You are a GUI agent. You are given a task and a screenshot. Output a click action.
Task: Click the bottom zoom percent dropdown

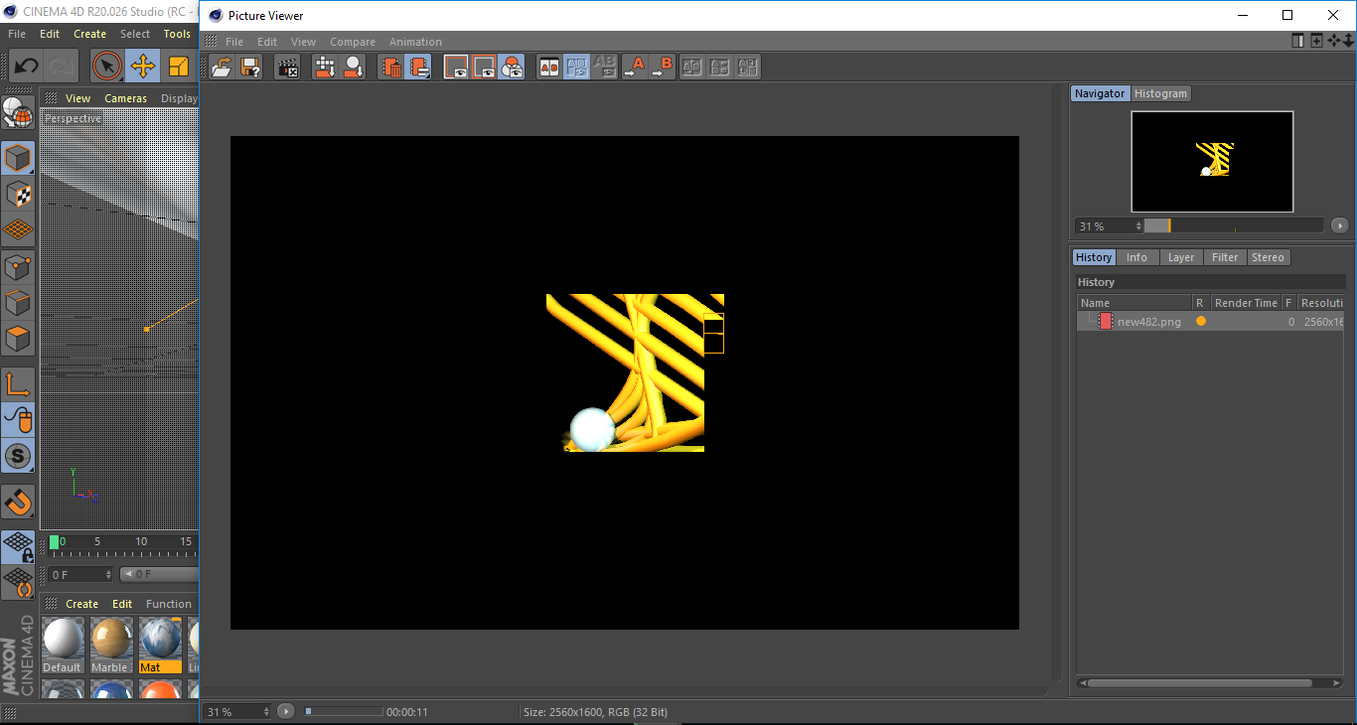[237, 712]
